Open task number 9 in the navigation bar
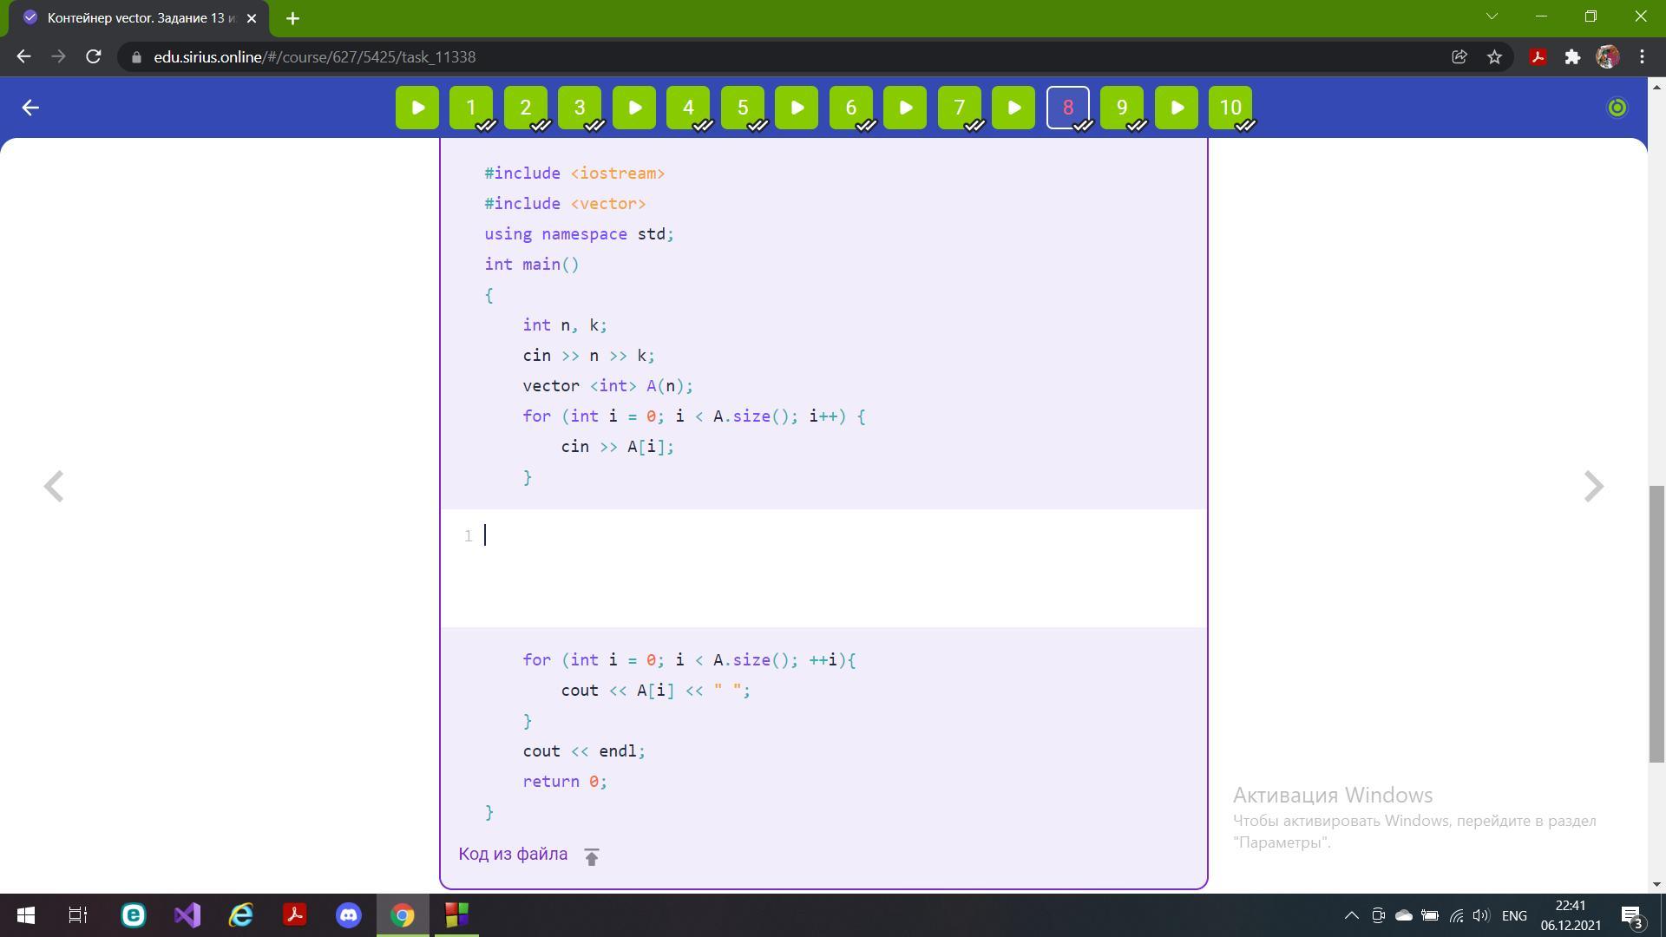Screen dimensions: 1666x937 coord(1122,108)
